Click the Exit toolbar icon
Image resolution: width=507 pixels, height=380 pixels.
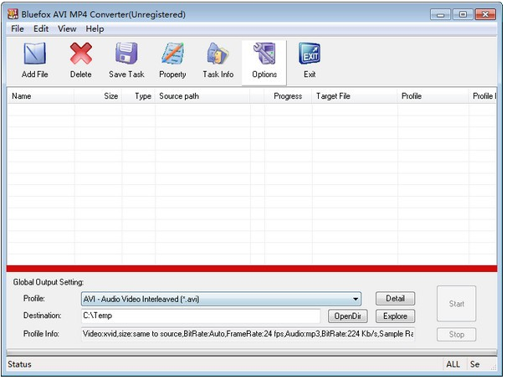tap(310, 54)
